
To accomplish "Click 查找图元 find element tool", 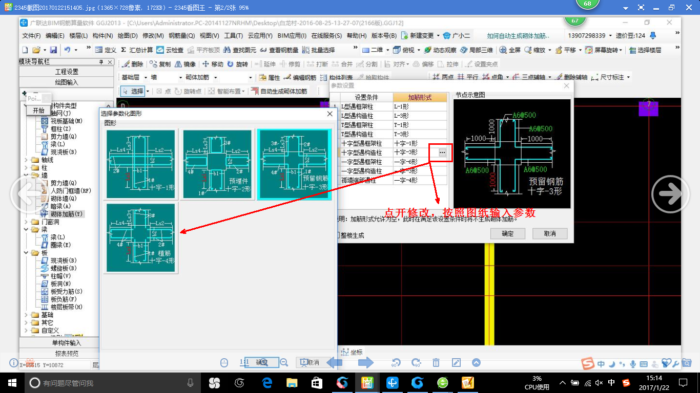I will tap(240, 50).
